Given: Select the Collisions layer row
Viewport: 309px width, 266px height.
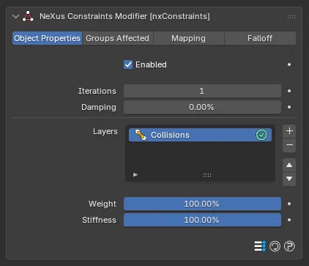Looking at the screenshot, I should coord(200,135).
